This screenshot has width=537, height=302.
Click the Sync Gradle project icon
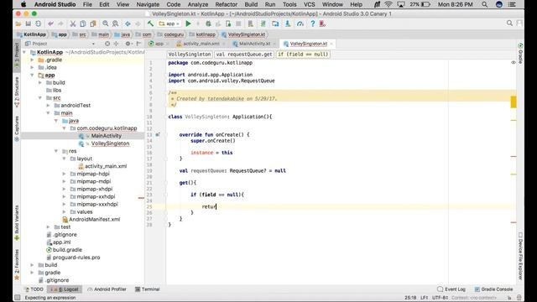coord(263,23)
